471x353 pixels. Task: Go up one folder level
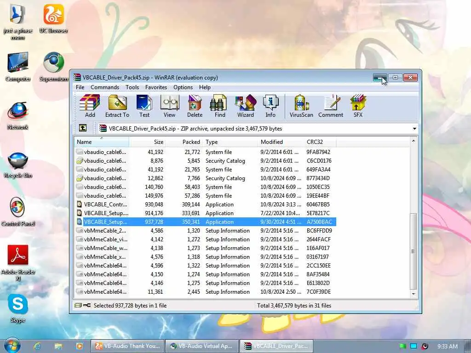(83, 128)
